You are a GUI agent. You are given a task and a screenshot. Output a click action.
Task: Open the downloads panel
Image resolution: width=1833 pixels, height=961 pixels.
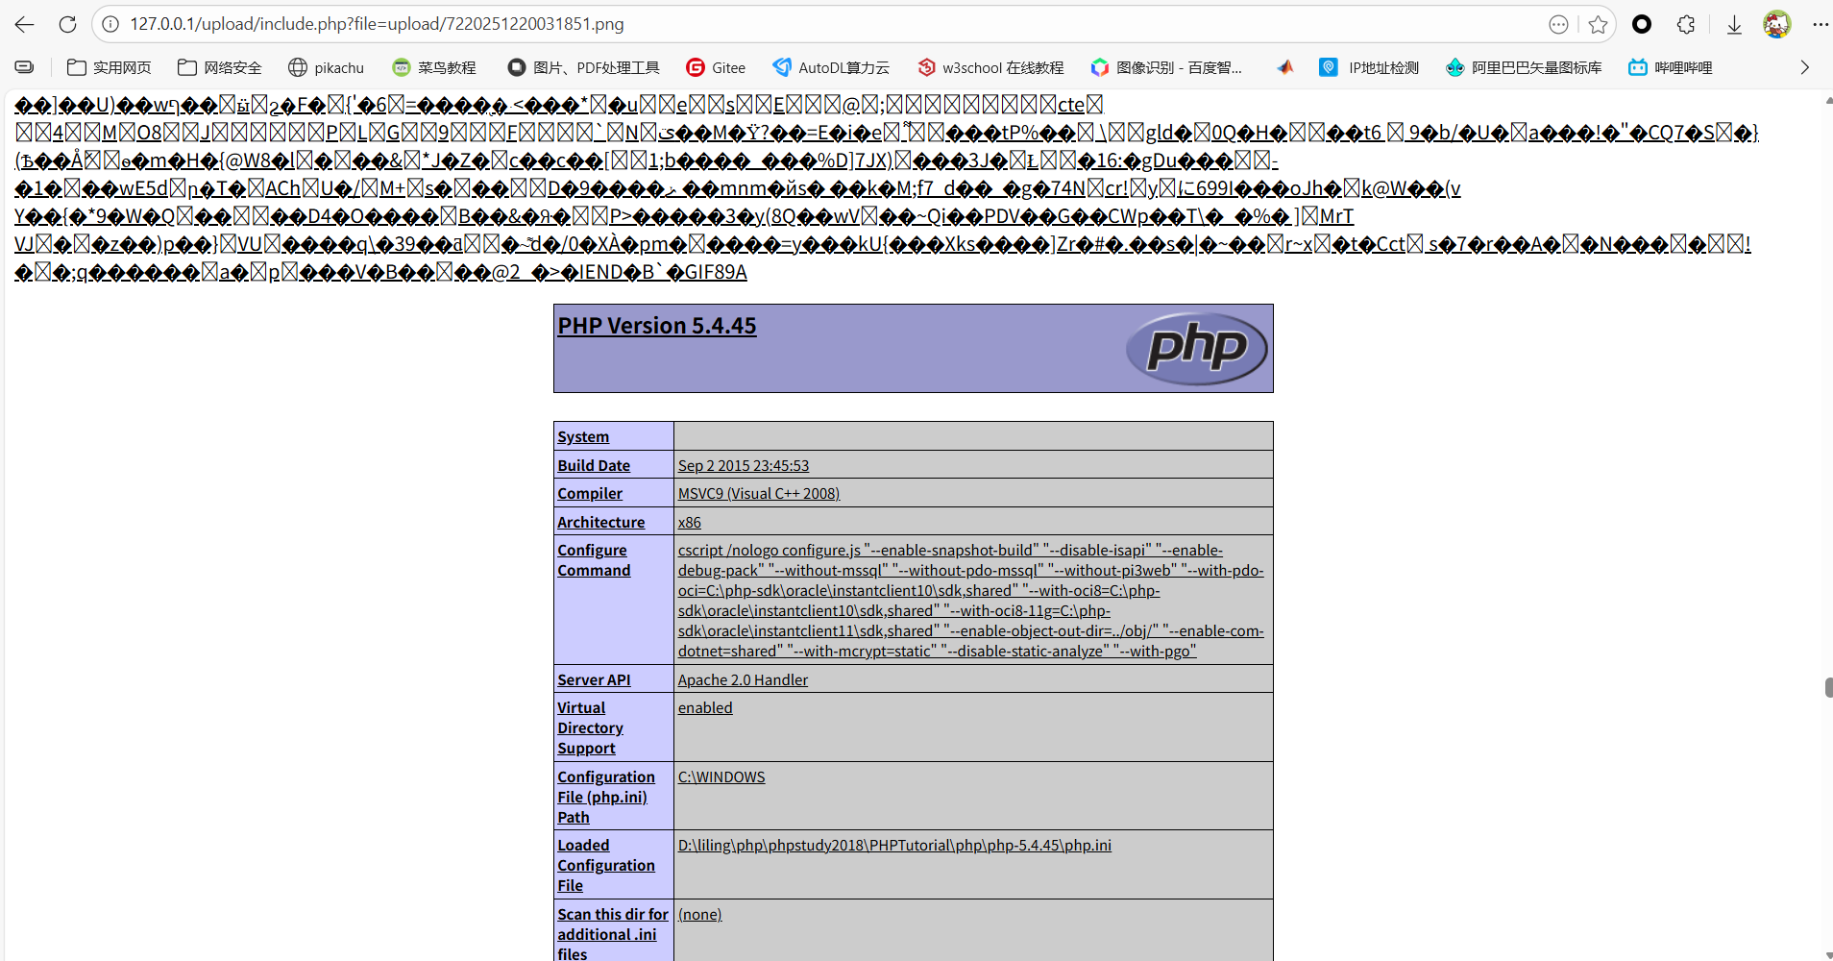(x=1734, y=25)
